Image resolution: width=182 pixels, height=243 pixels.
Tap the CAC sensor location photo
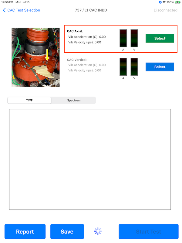[35, 57]
